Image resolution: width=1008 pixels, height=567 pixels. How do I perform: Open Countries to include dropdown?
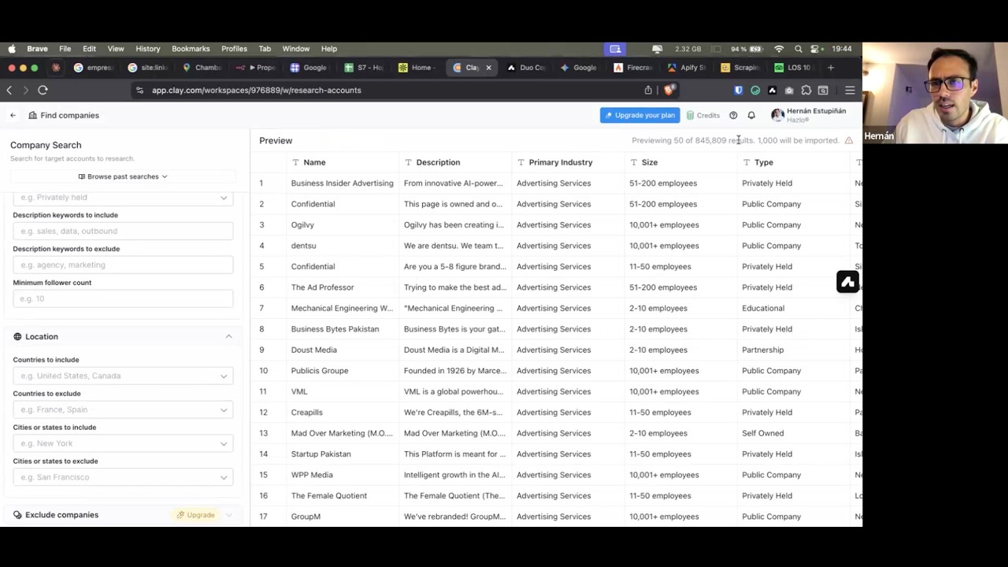click(x=123, y=376)
